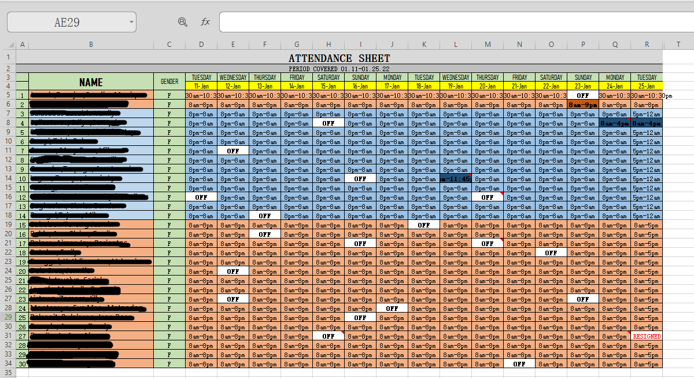Select the 22-Jan date cell
The image size is (694, 378).
click(551, 86)
